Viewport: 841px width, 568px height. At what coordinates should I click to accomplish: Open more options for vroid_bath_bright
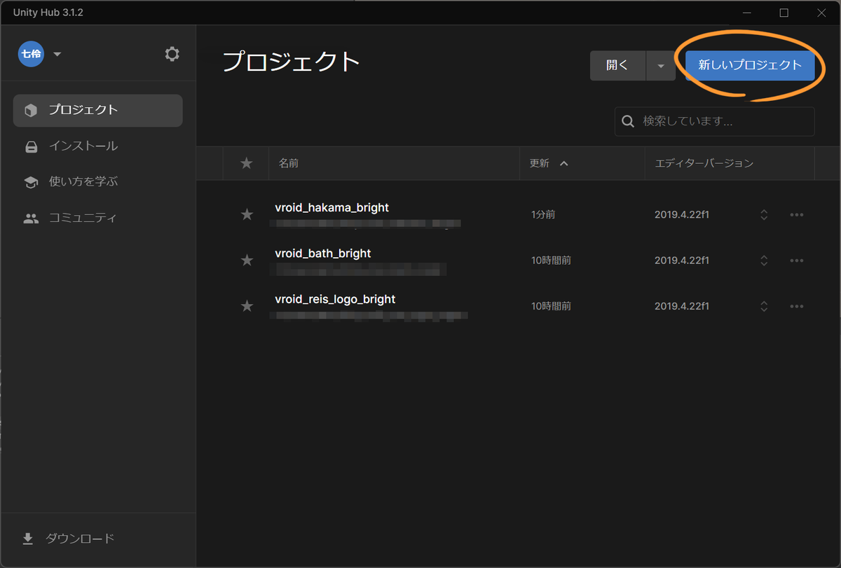point(796,260)
